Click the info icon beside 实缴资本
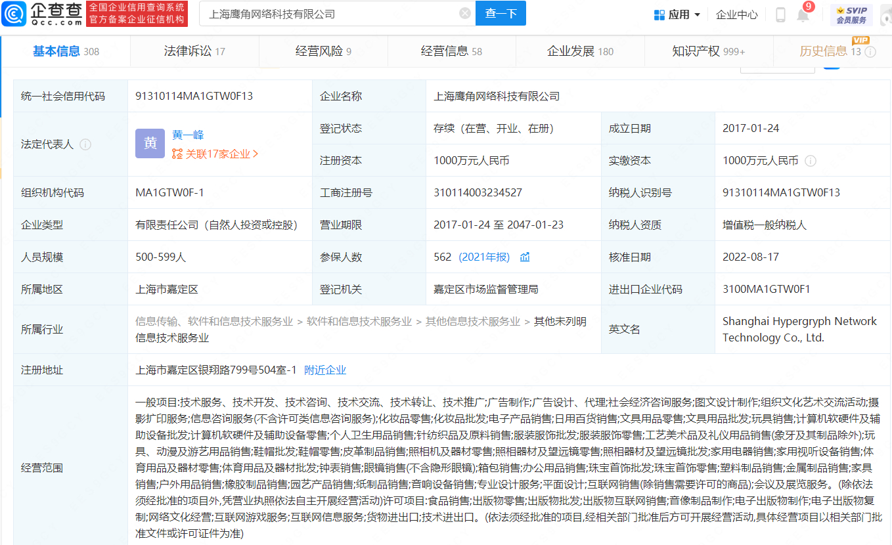The width and height of the screenshot is (892, 545). pyautogui.click(x=811, y=160)
